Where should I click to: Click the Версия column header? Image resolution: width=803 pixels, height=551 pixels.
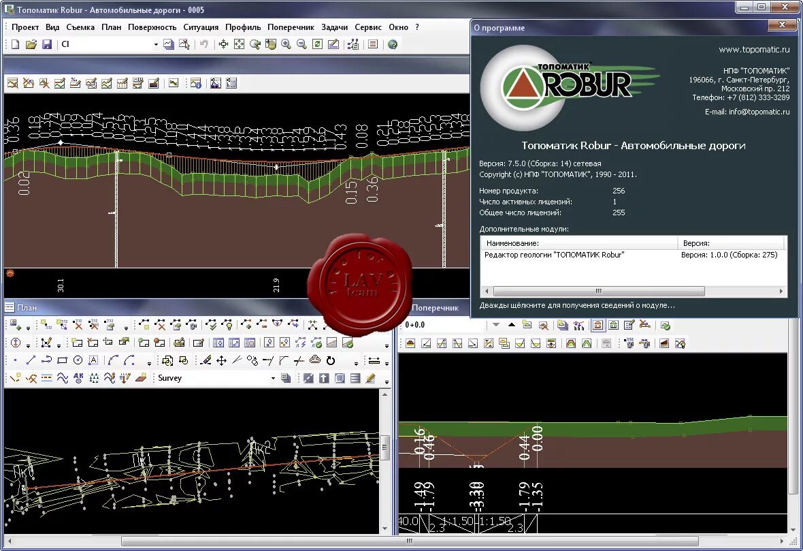[x=732, y=243]
